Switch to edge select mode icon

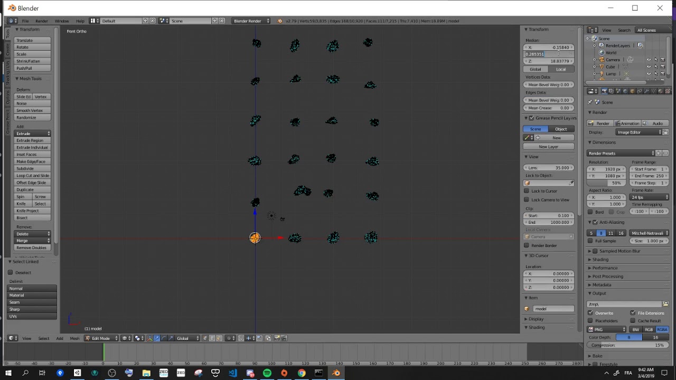pos(212,338)
